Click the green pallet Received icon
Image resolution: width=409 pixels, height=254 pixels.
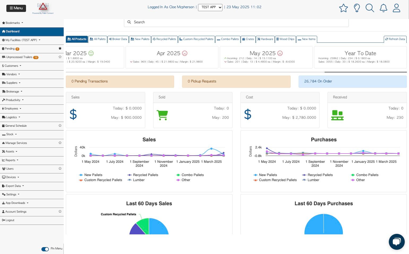point(337,115)
